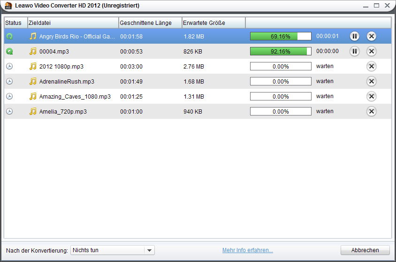Click the music note icon of 2012 1080p.mp3
This screenshot has height=262, width=396.
[33, 66]
